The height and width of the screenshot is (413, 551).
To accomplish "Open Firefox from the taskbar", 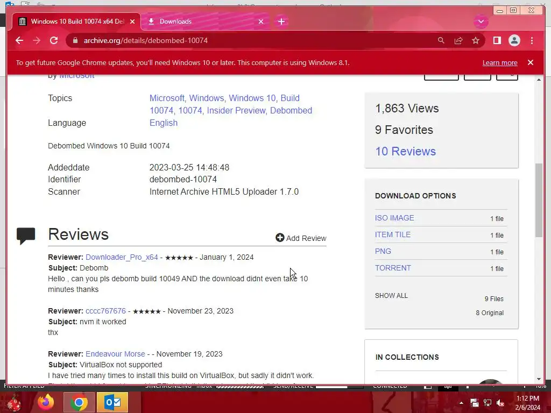I will pyautogui.click(x=46, y=402).
